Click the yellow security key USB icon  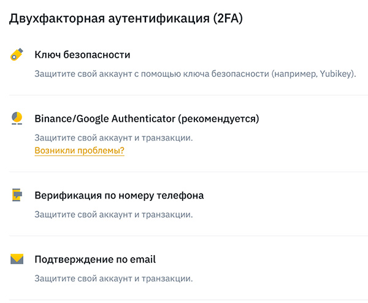point(17,55)
